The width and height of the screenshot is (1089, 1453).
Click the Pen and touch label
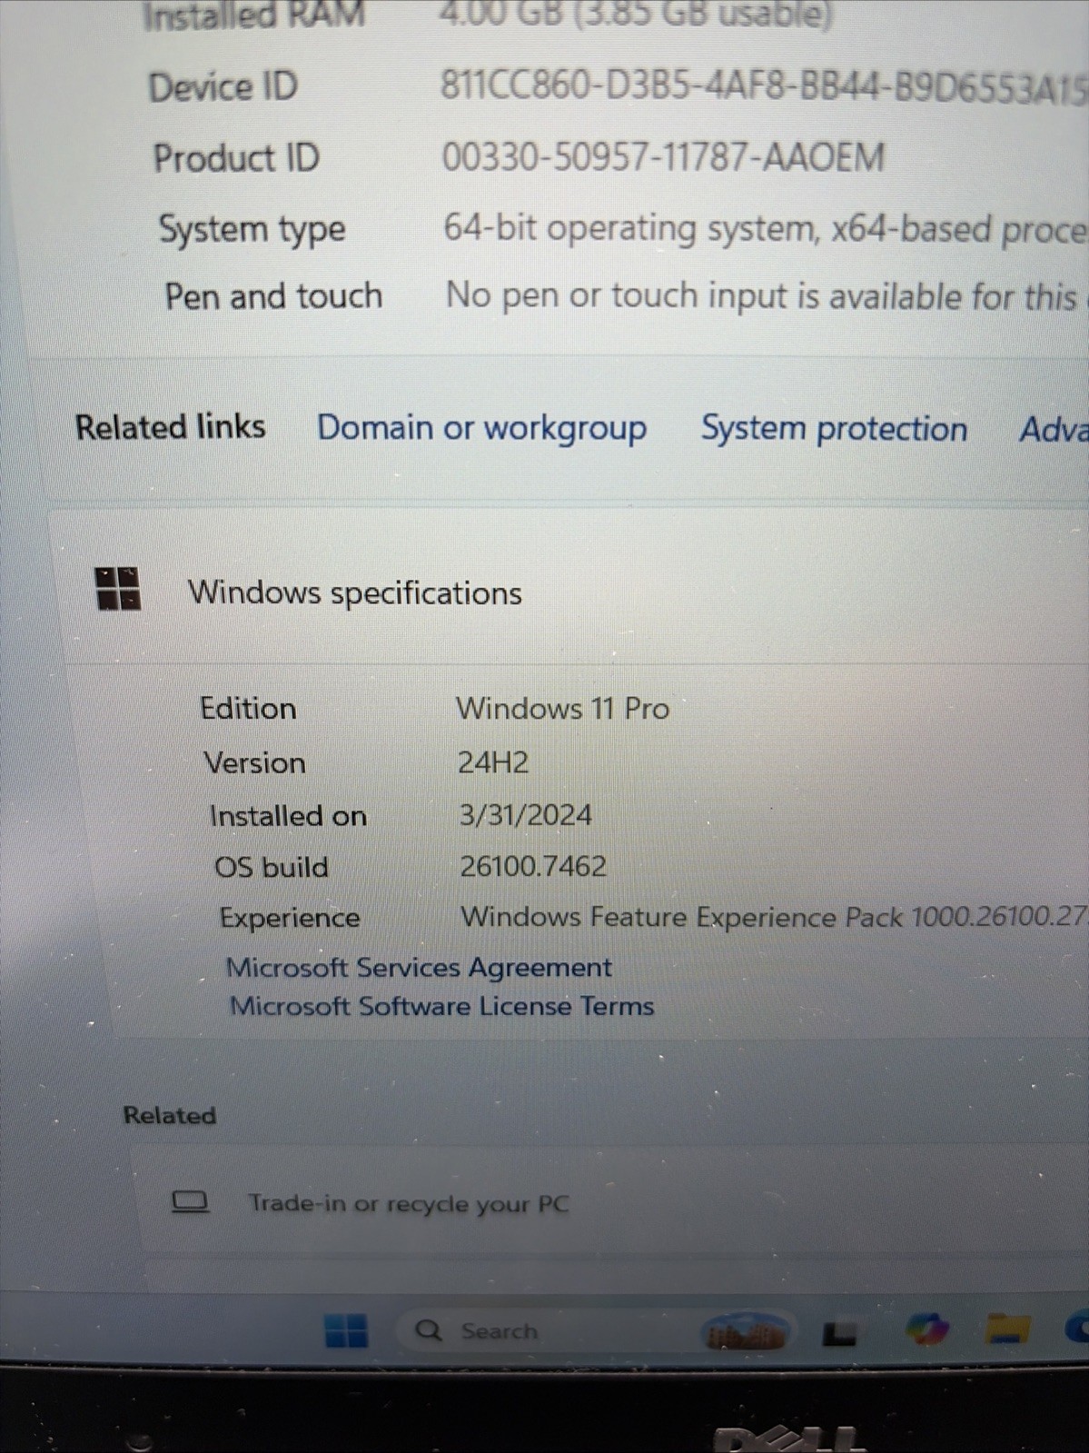273,296
